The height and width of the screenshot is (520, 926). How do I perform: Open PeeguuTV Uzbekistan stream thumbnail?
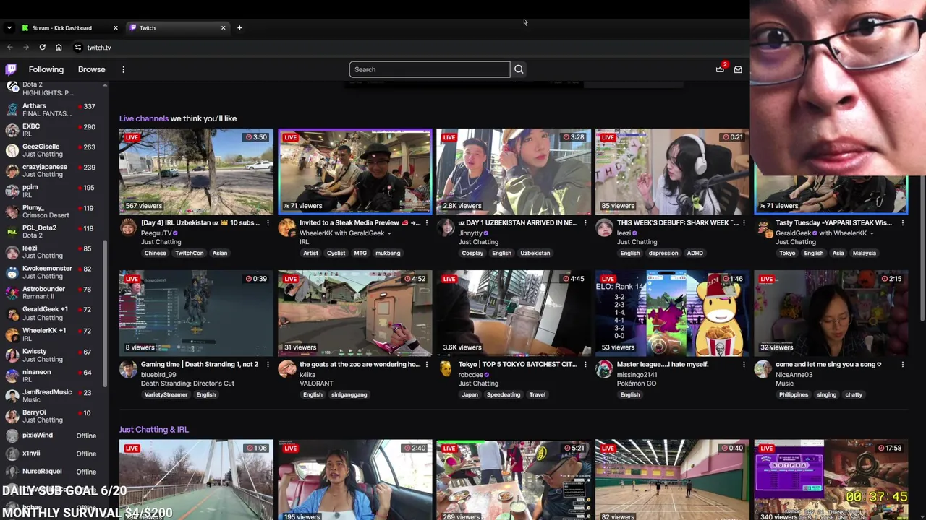point(196,171)
